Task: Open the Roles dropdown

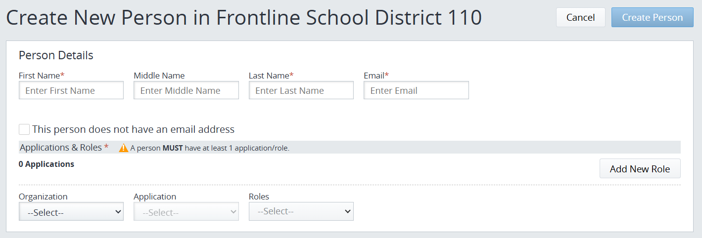Action: 301,211
